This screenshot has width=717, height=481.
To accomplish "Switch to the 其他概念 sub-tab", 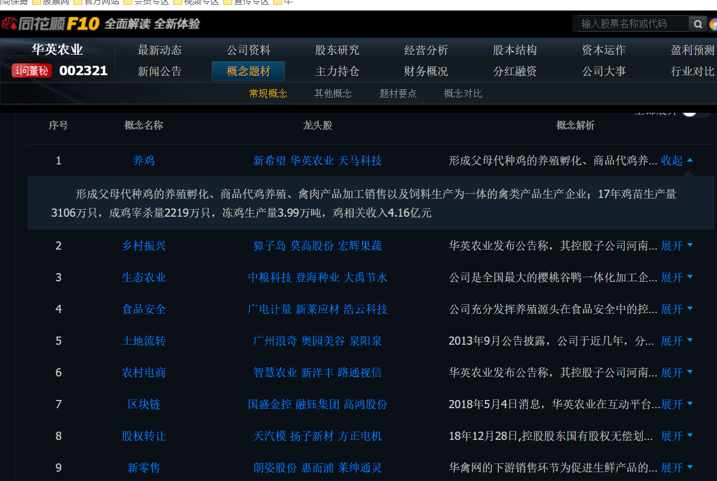I will (x=333, y=93).
